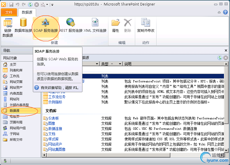Open the 工作流任务 list link
Screen dimensions: 230x165
pyautogui.click(x=57, y=97)
